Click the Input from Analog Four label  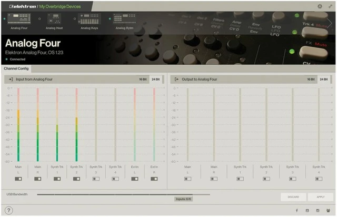pyautogui.click(x=34, y=80)
